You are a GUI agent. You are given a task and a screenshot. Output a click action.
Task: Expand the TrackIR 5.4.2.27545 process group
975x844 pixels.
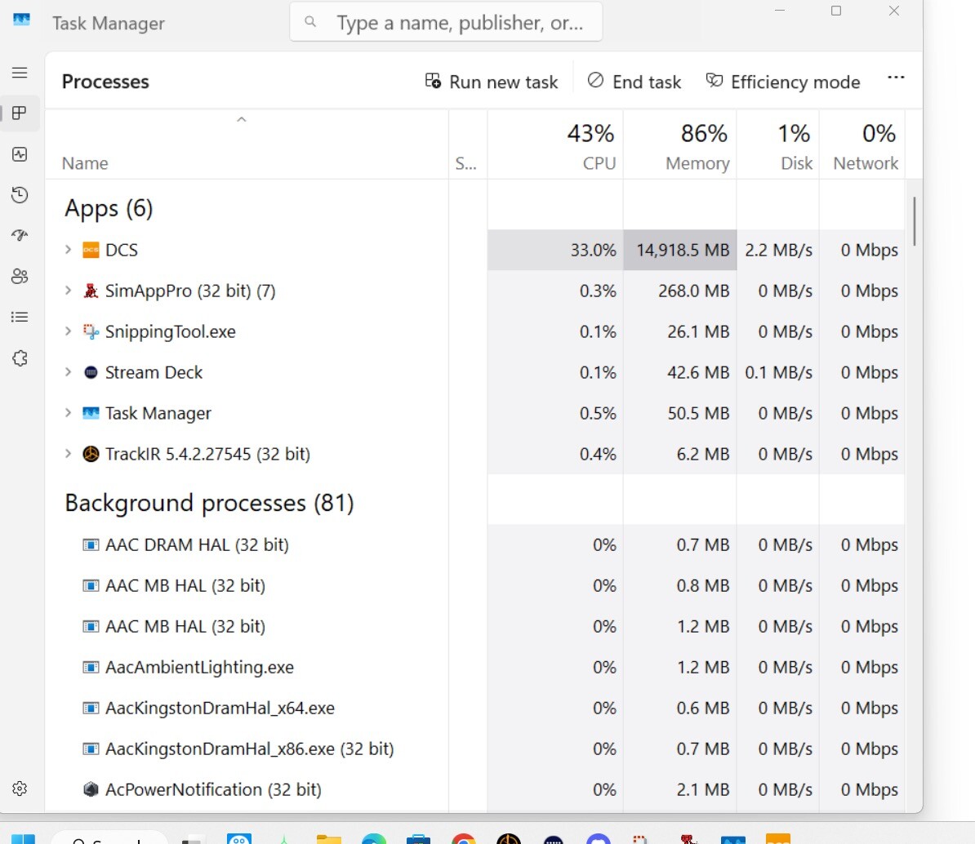(68, 454)
